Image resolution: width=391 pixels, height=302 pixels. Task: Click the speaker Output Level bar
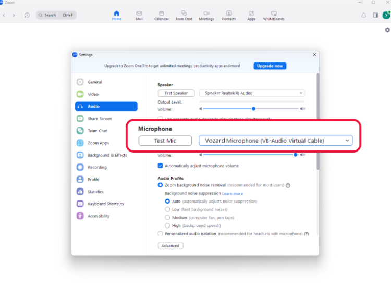(252, 102)
